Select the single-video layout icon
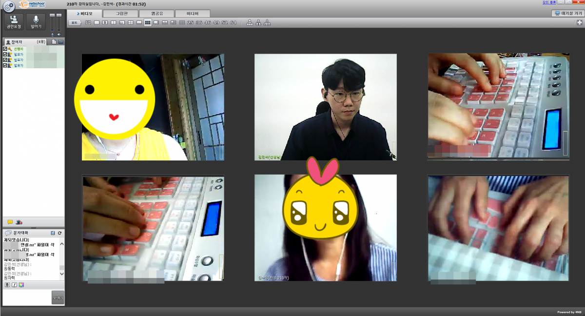 (x=97, y=22)
